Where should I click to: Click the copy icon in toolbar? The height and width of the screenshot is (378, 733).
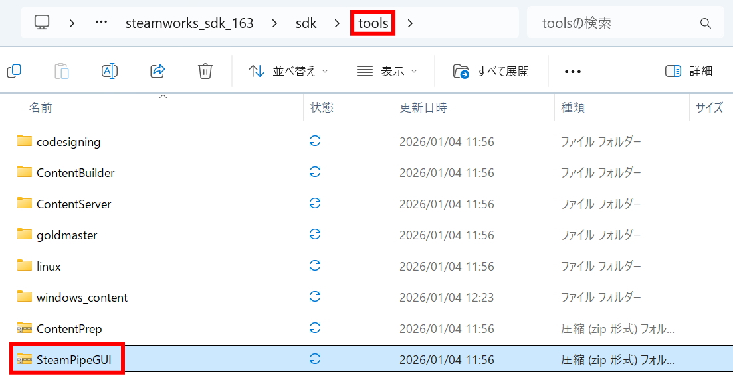[14, 71]
